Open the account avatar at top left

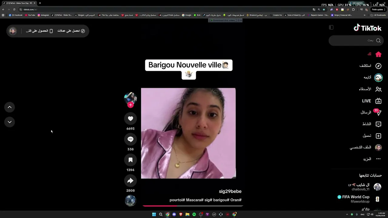click(x=13, y=31)
